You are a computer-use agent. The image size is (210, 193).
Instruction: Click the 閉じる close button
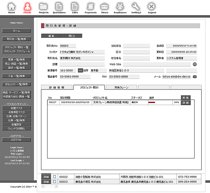coord(72,36)
